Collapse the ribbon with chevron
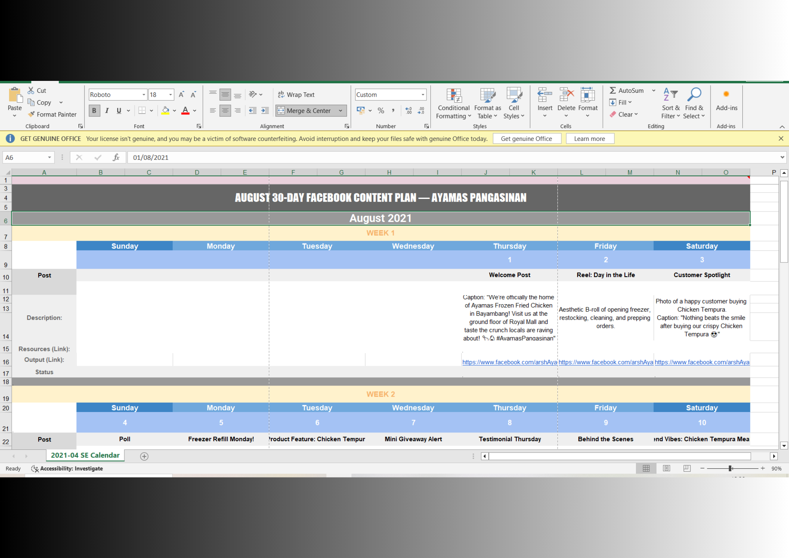Image resolution: width=789 pixels, height=558 pixels. [782, 126]
